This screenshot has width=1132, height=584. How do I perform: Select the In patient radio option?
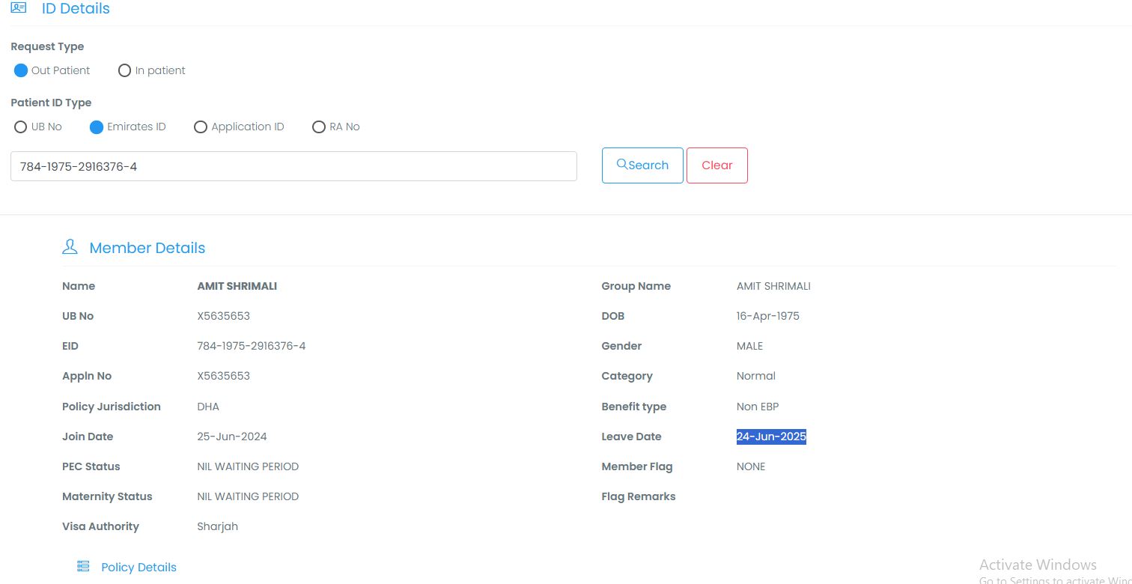[125, 70]
